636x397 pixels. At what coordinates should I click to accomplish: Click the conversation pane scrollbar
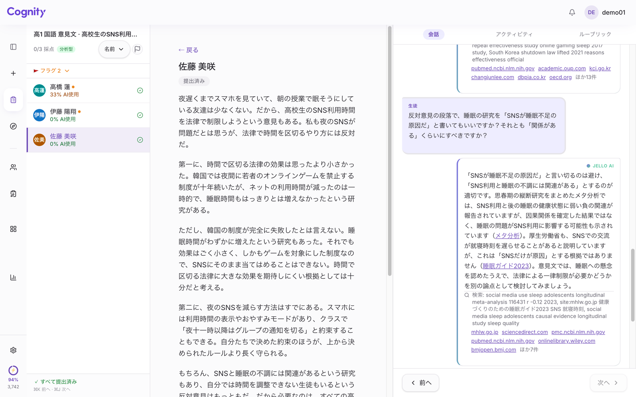[x=633, y=285]
